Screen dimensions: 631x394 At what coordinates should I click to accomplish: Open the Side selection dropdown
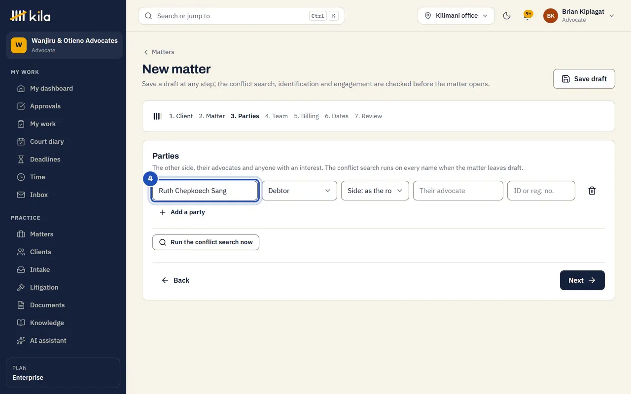point(375,191)
